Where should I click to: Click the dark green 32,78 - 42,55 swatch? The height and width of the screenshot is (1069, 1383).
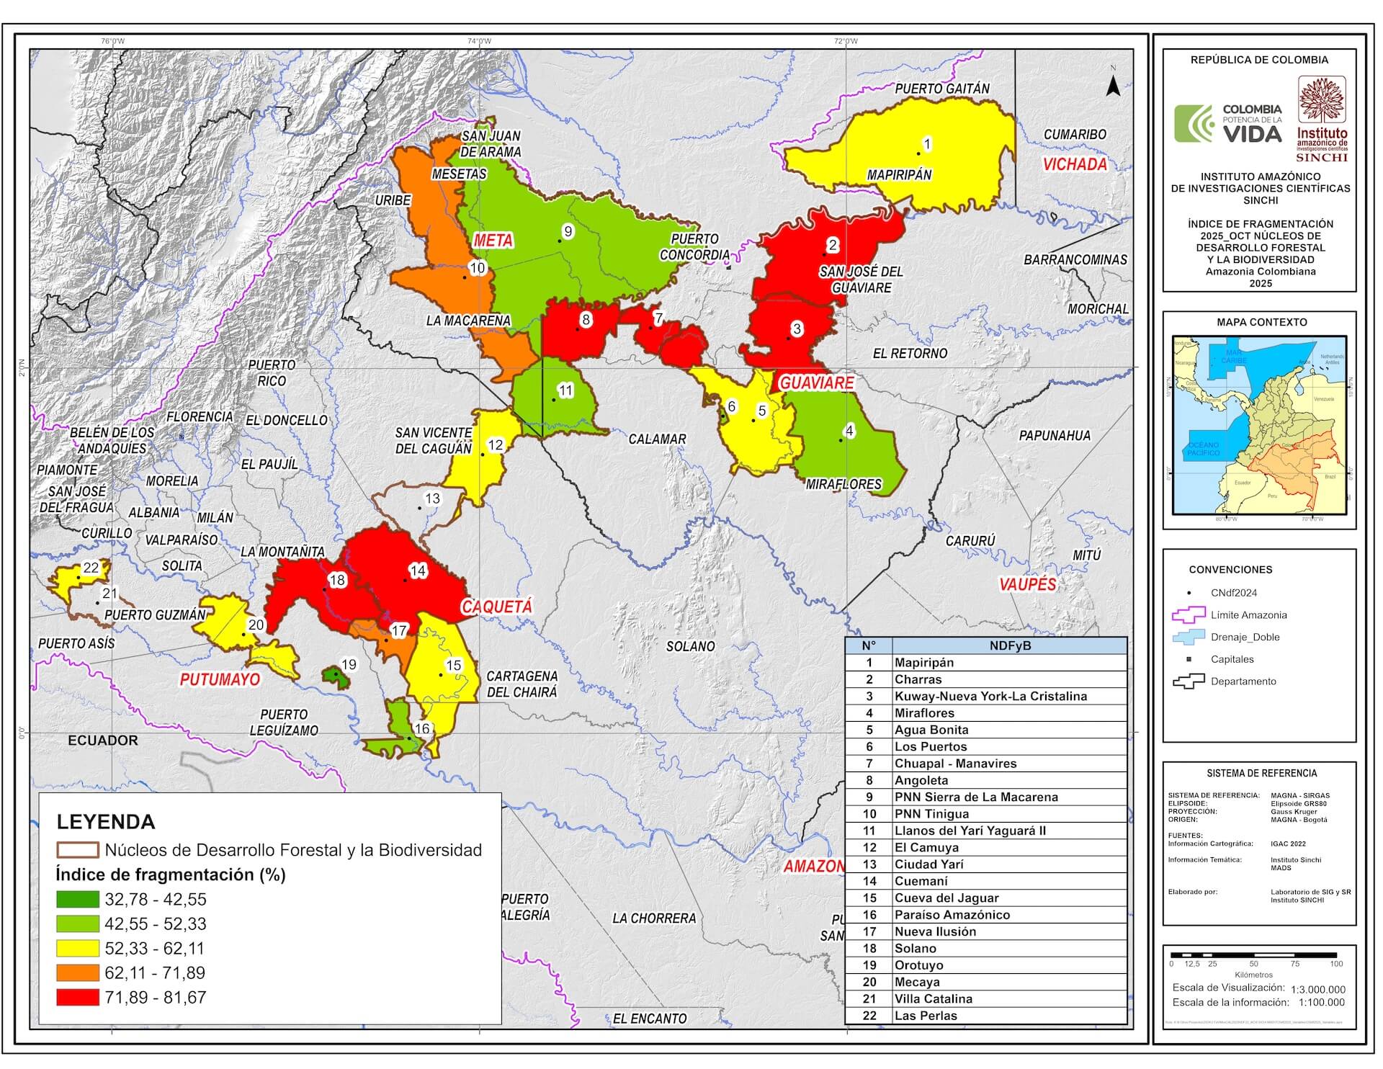[x=78, y=899]
